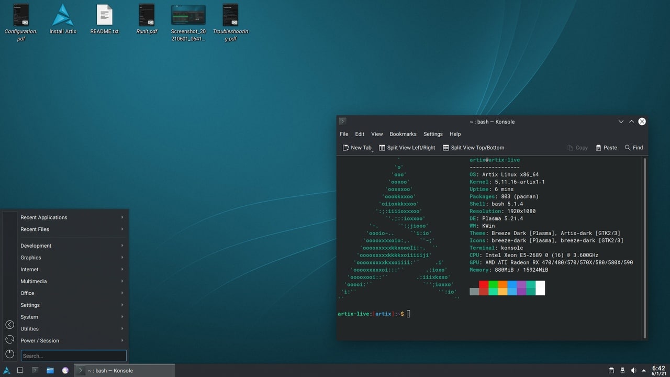Open the New Tab dropdown arrow

tap(372, 150)
